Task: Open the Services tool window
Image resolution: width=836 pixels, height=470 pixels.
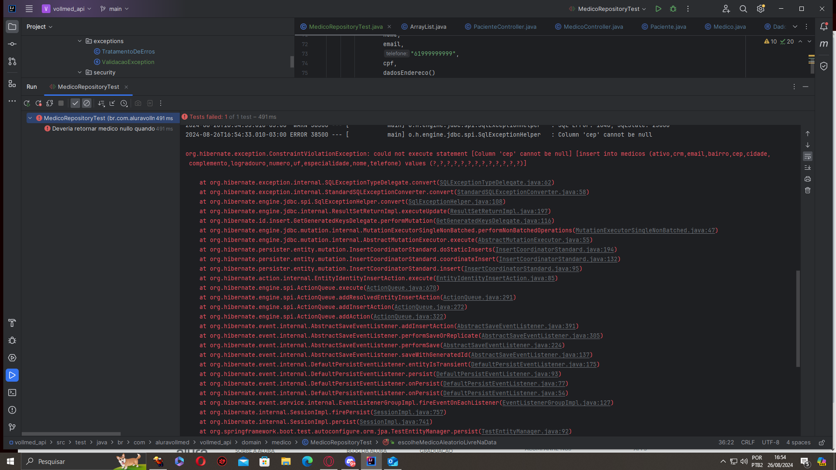Action: (x=12, y=358)
